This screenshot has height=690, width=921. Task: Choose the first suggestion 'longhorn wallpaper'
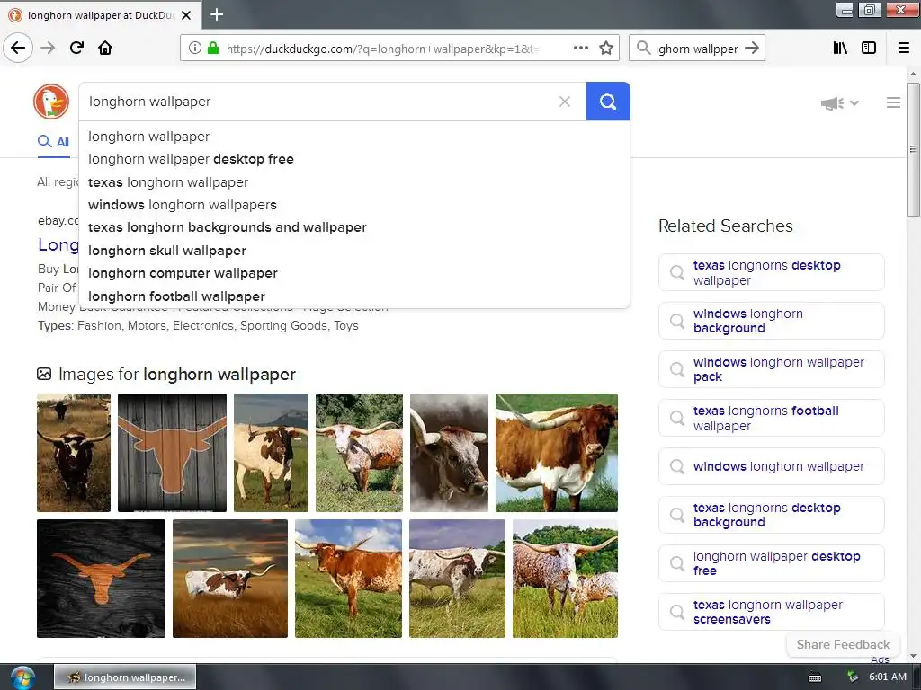pos(354,137)
